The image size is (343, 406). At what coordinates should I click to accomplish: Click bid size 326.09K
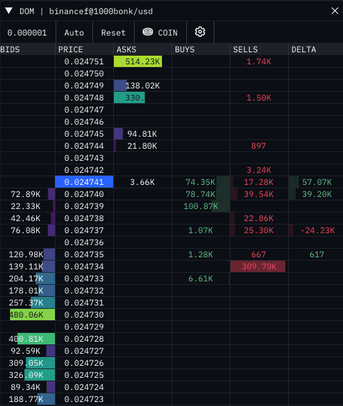(x=26, y=375)
